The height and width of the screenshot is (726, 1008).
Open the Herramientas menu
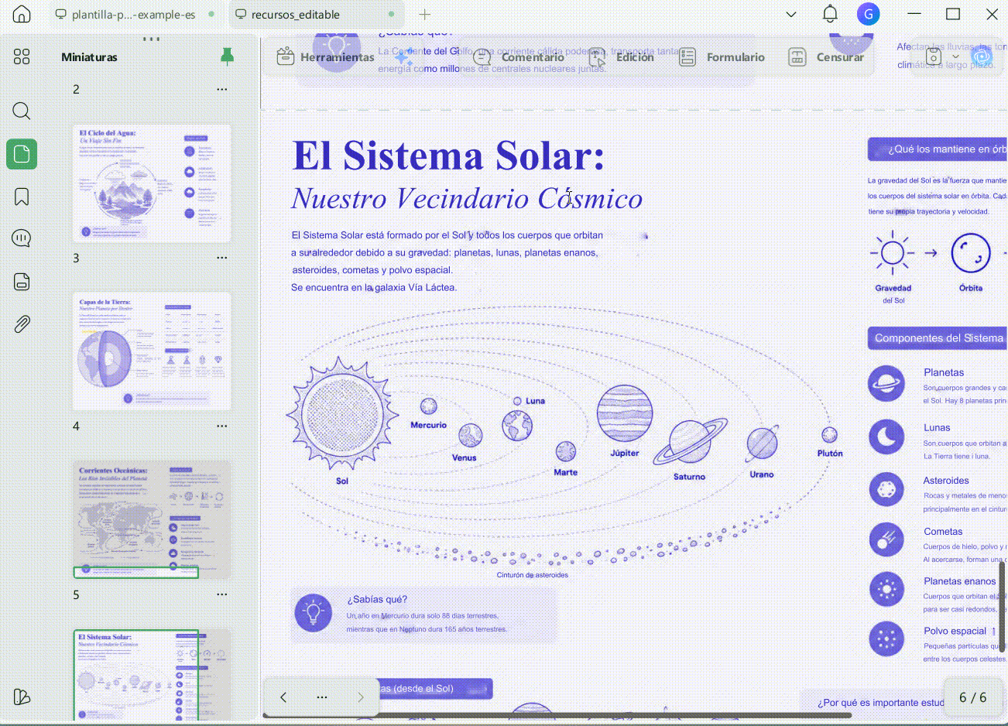[x=326, y=57]
